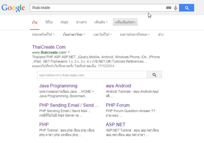The width and height of the screenshot is (204, 143).
Task: Open the PHP Forum sitelink
Action: point(118,105)
